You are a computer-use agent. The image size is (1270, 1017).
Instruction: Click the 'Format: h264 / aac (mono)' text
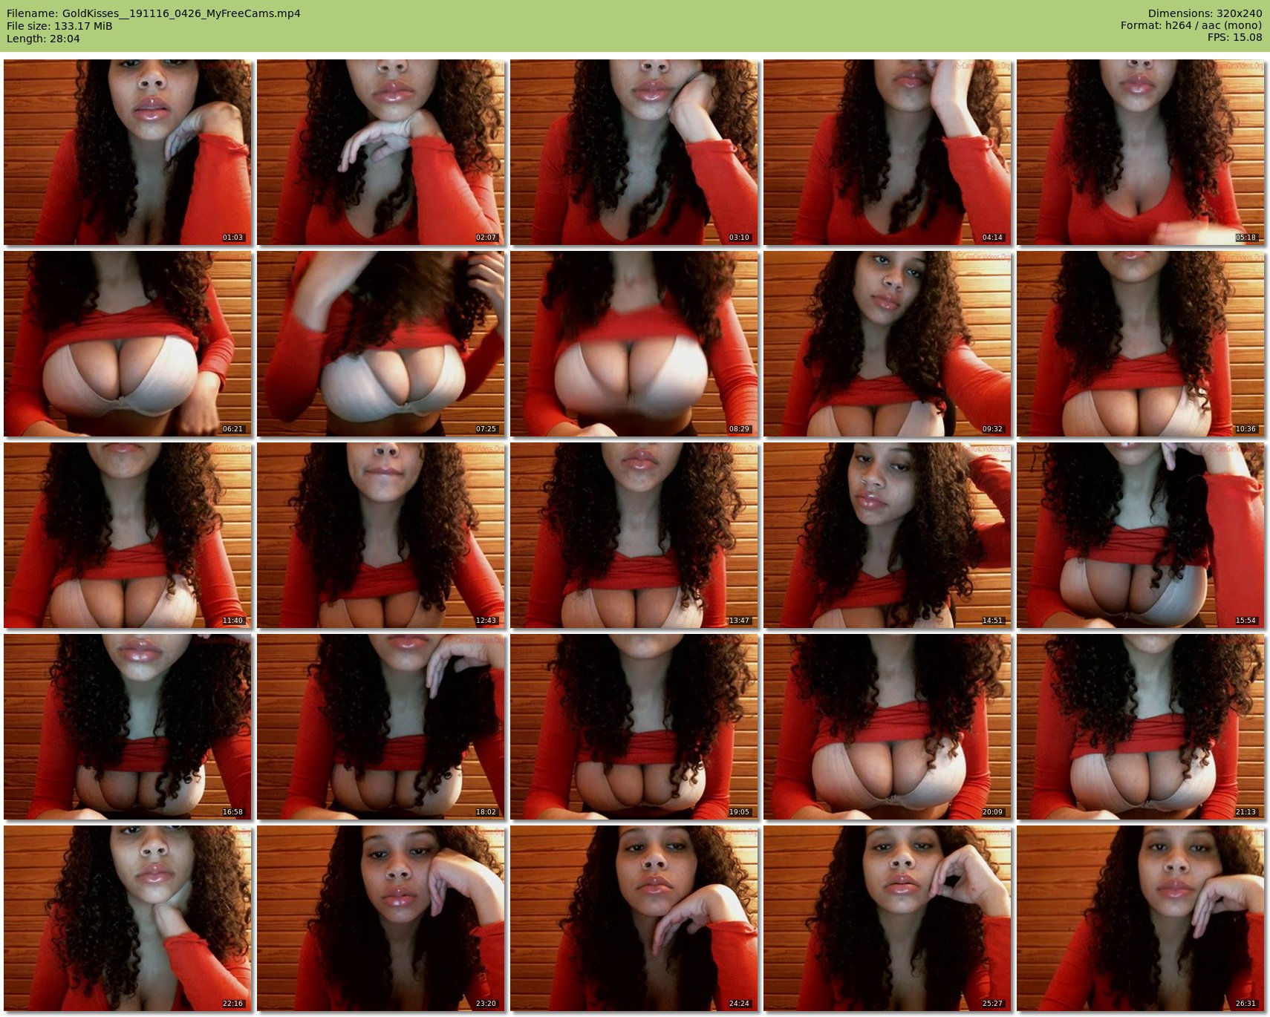1191,26
